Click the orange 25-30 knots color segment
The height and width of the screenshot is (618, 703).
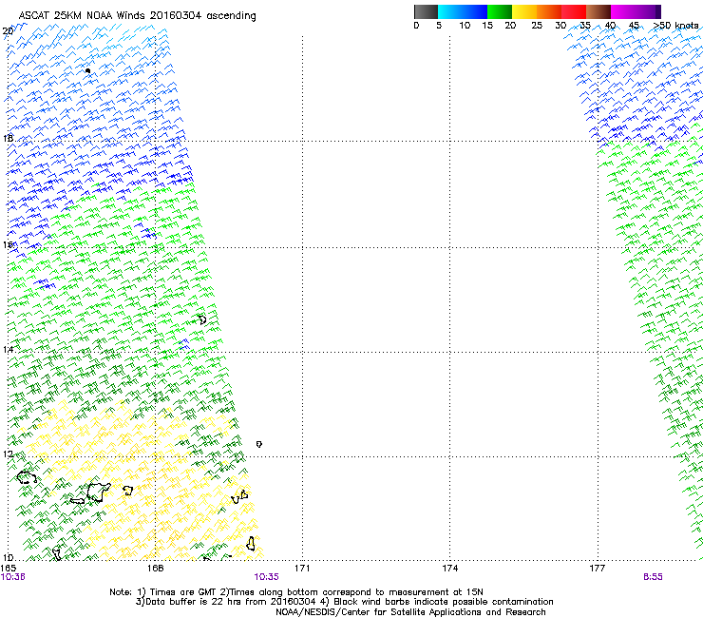(x=549, y=11)
